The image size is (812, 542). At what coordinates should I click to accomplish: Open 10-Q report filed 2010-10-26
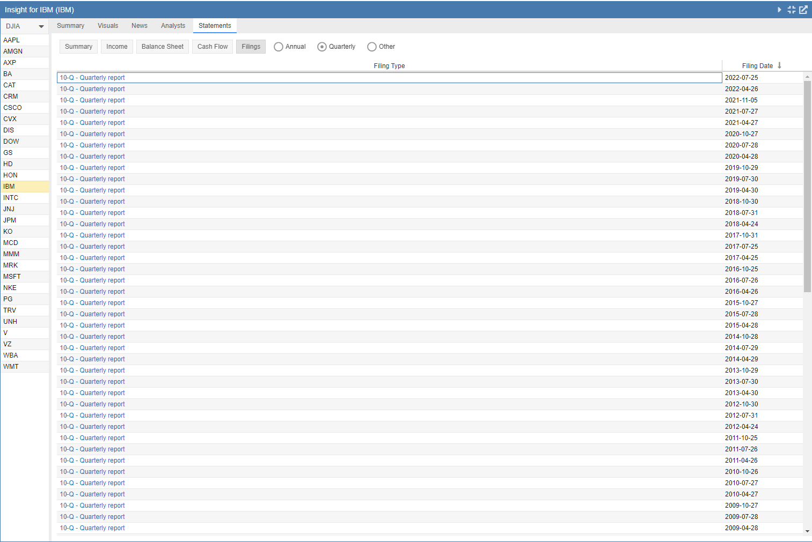click(92, 472)
